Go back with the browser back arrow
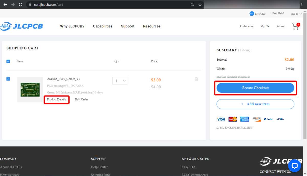Image resolution: width=307 pixels, height=176 pixels. pyautogui.click(x=5, y=5)
